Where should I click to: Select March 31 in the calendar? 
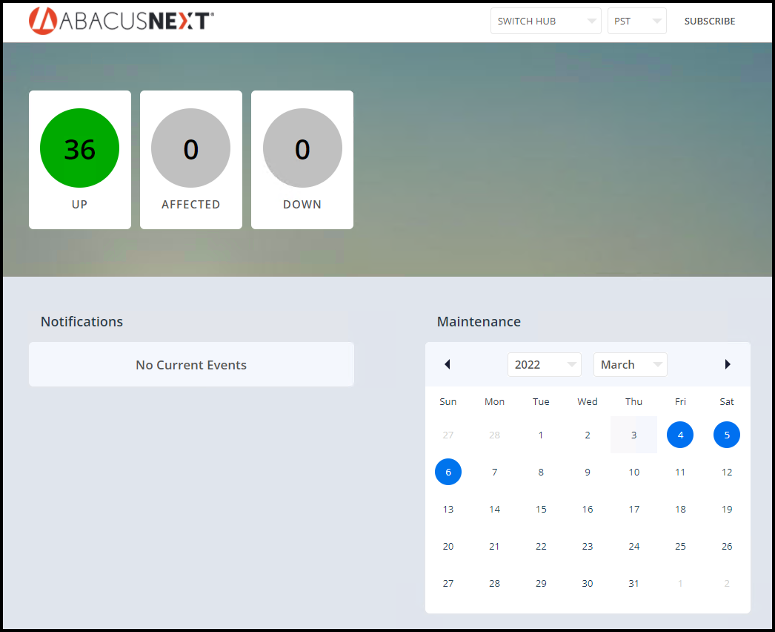633,584
